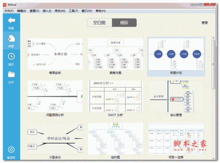Viewport: 220px width, 163px height.
Task: Click the XMind logo in title bar
Action: (5, 5)
